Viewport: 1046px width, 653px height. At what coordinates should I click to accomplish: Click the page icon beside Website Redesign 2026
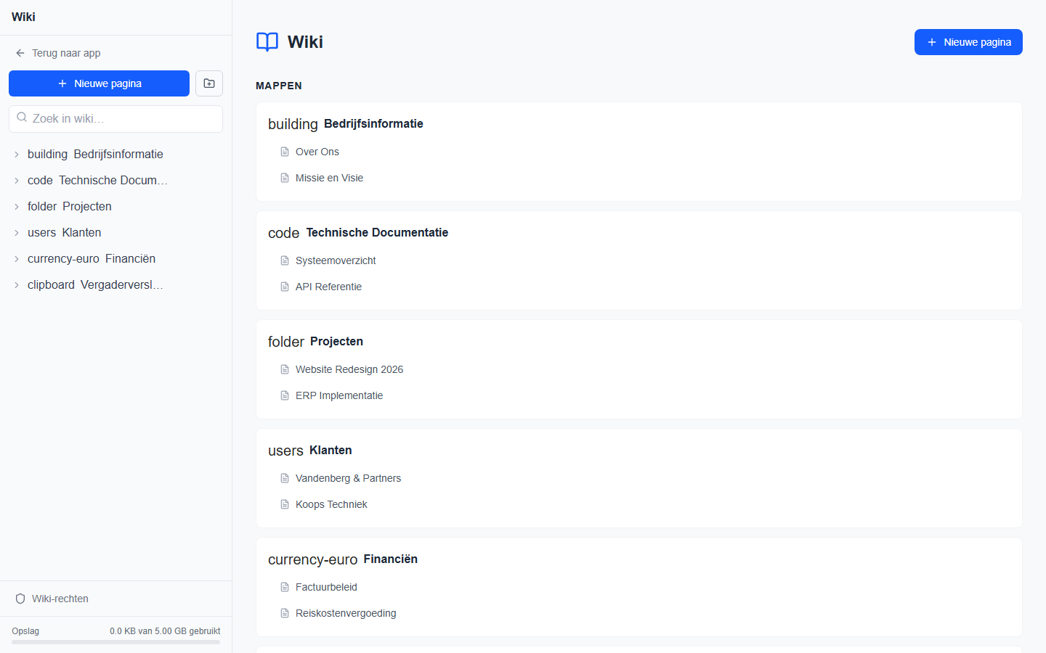pos(285,369)
